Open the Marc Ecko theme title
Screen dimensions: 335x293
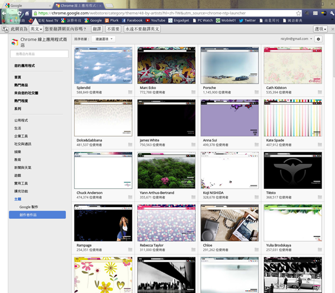[x=148, y=87]
